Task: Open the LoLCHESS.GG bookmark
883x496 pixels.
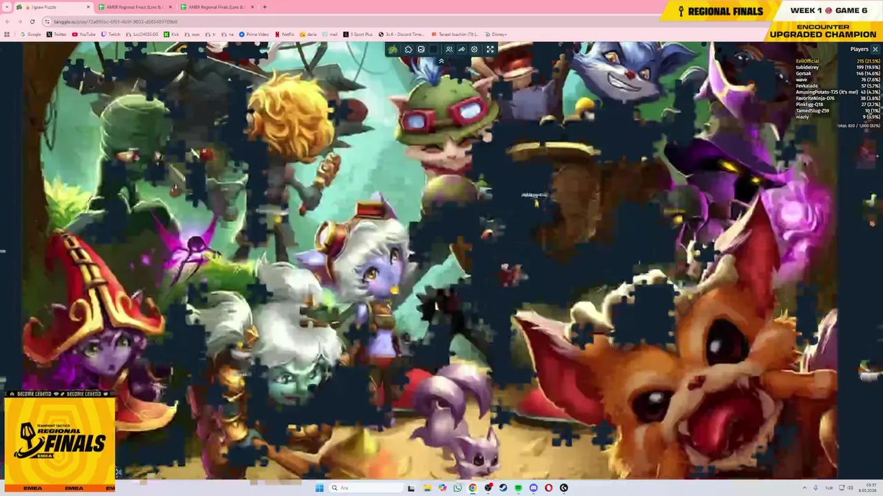Action: click(142, 34)
